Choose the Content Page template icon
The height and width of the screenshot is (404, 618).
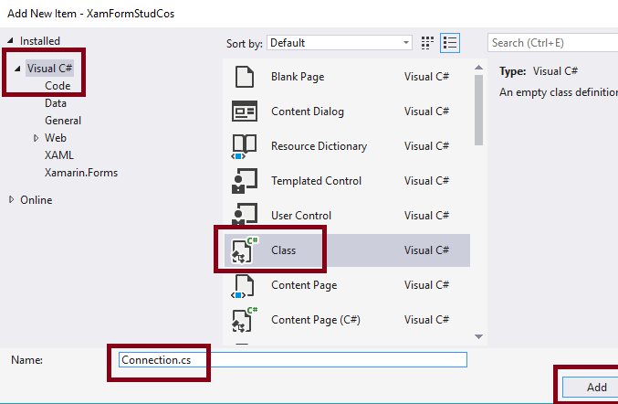[x=244, y=285]
